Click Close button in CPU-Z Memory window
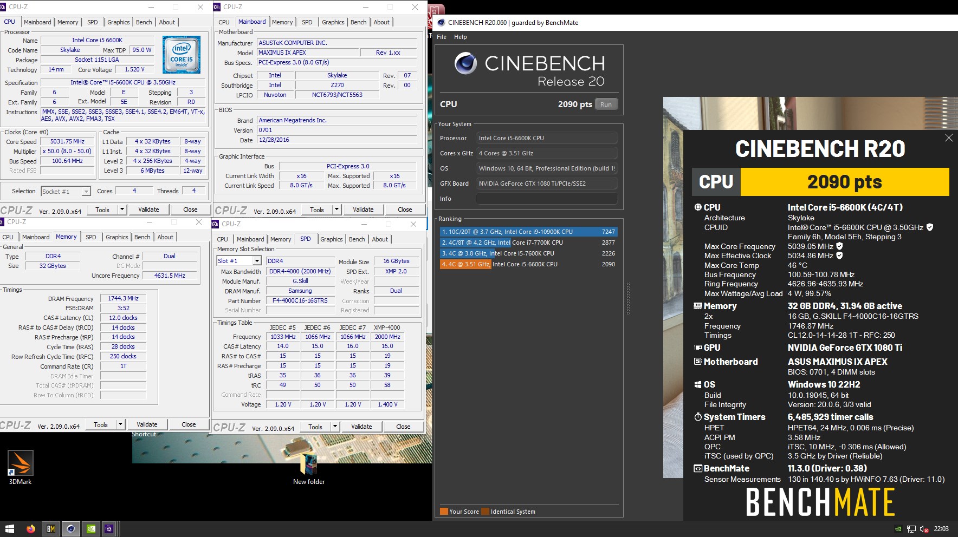The image size is (958, 537). pos(189,424)
